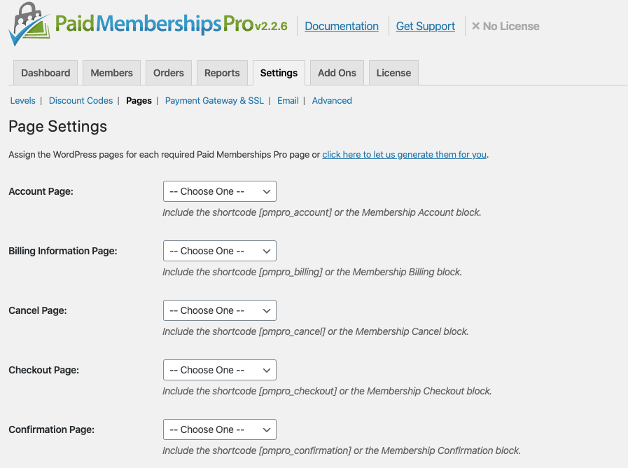The width and height of the screenshot is (628, 468).
Task: Open the Documentation link
Action: click(342, 27)
